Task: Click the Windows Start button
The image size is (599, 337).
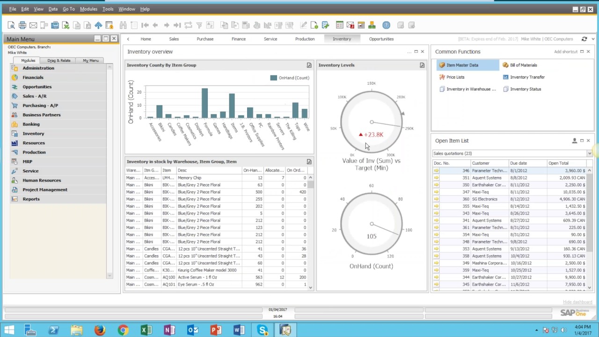Action: tap(9, 330)
